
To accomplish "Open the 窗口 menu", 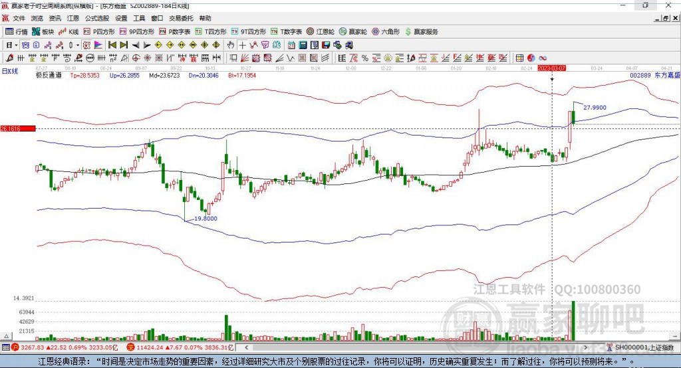I will [157, 18].
